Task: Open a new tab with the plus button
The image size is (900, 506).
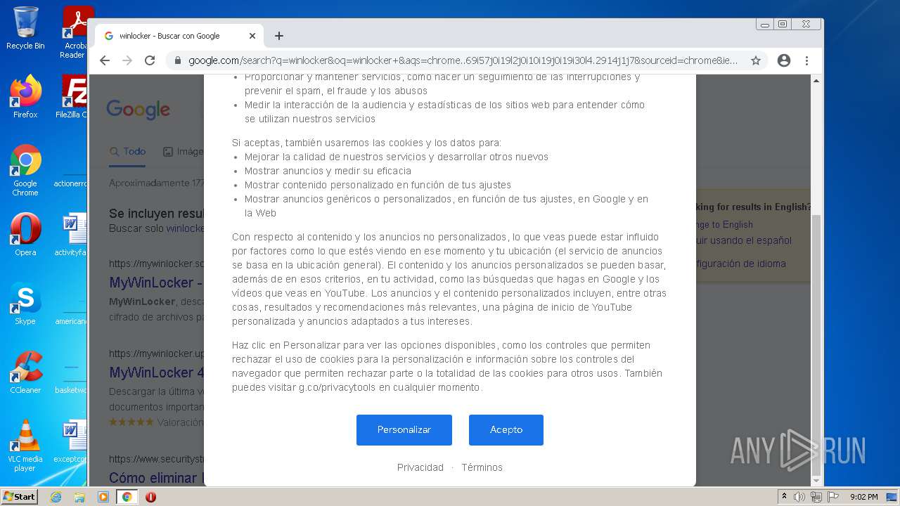Action: (279, 36)
